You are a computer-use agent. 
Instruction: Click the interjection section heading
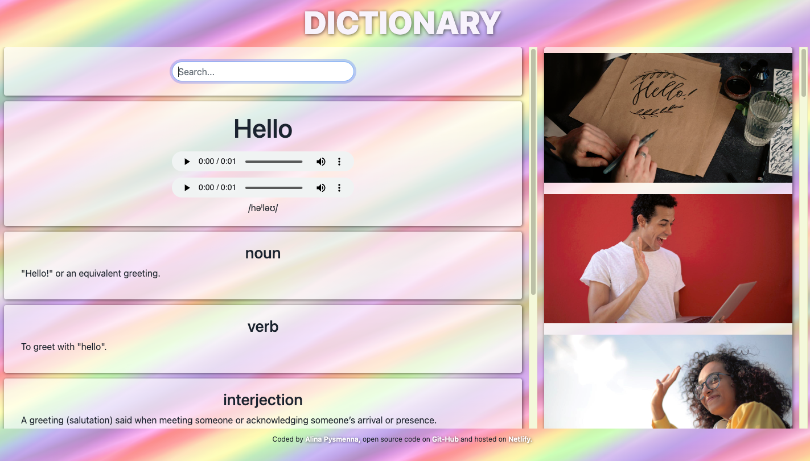point(263,400)
